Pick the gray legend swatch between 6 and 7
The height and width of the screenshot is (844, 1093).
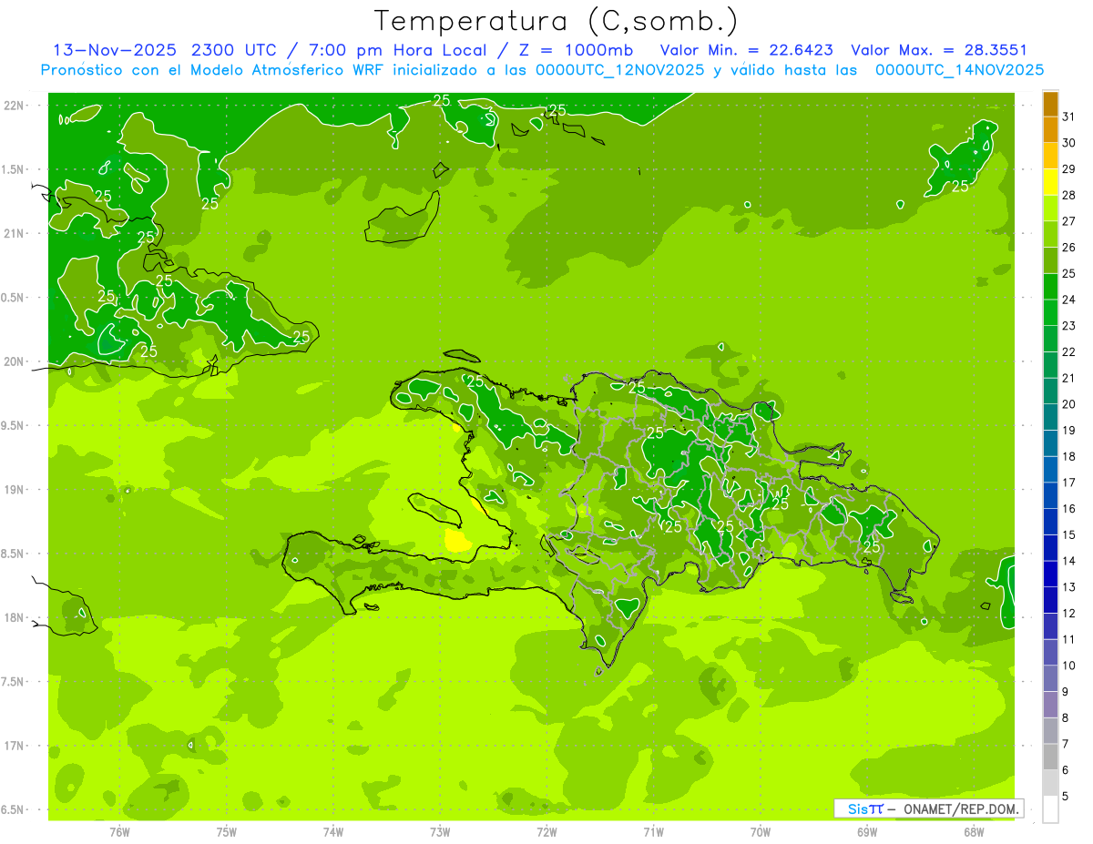1050,757
